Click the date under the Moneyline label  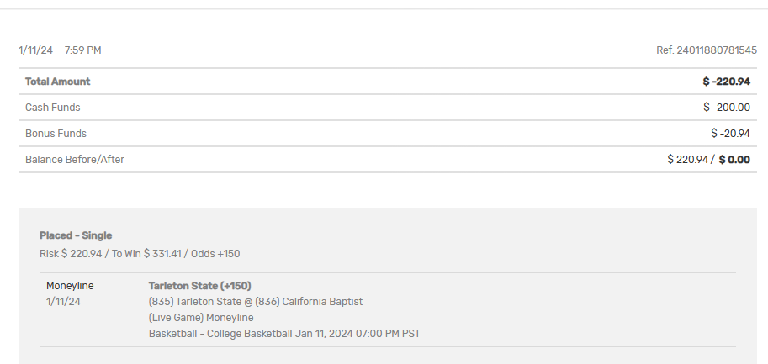[x=64, y=301]
